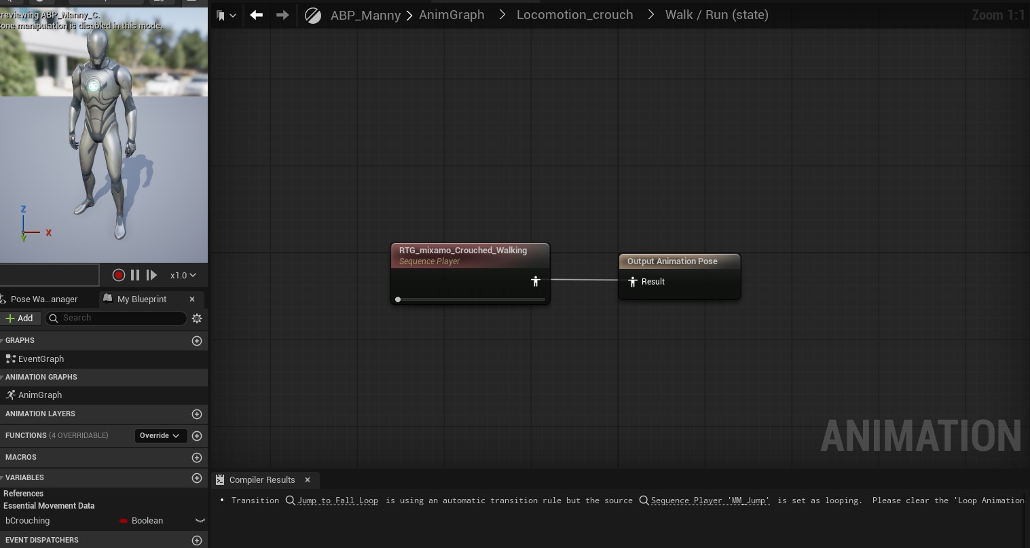Navigate to Locomotion_crouch breadcrumb
This screenshot has height=548, width=1030.
pyautogui.click(x=574, y=14)
